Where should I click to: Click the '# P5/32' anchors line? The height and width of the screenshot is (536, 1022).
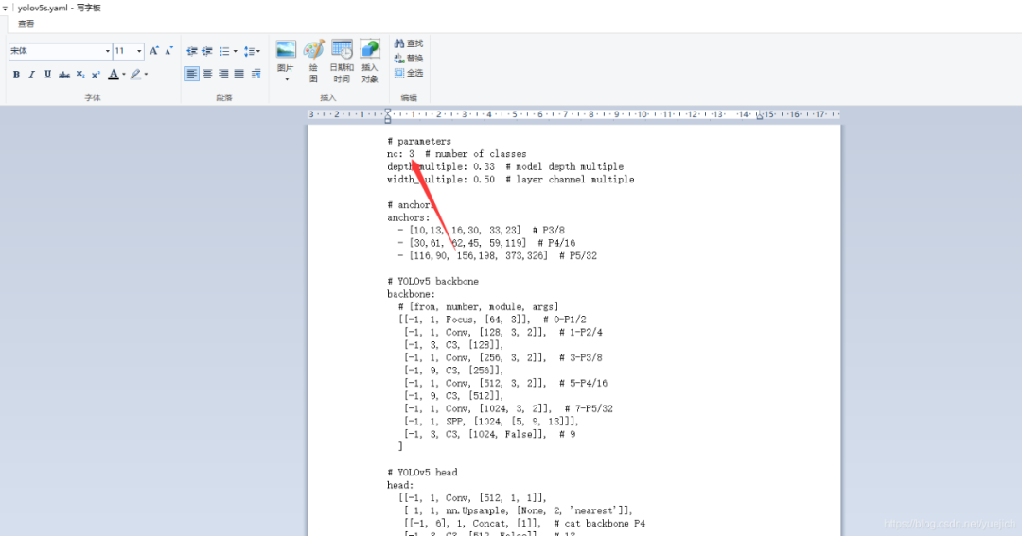click(x=498, y=256)
